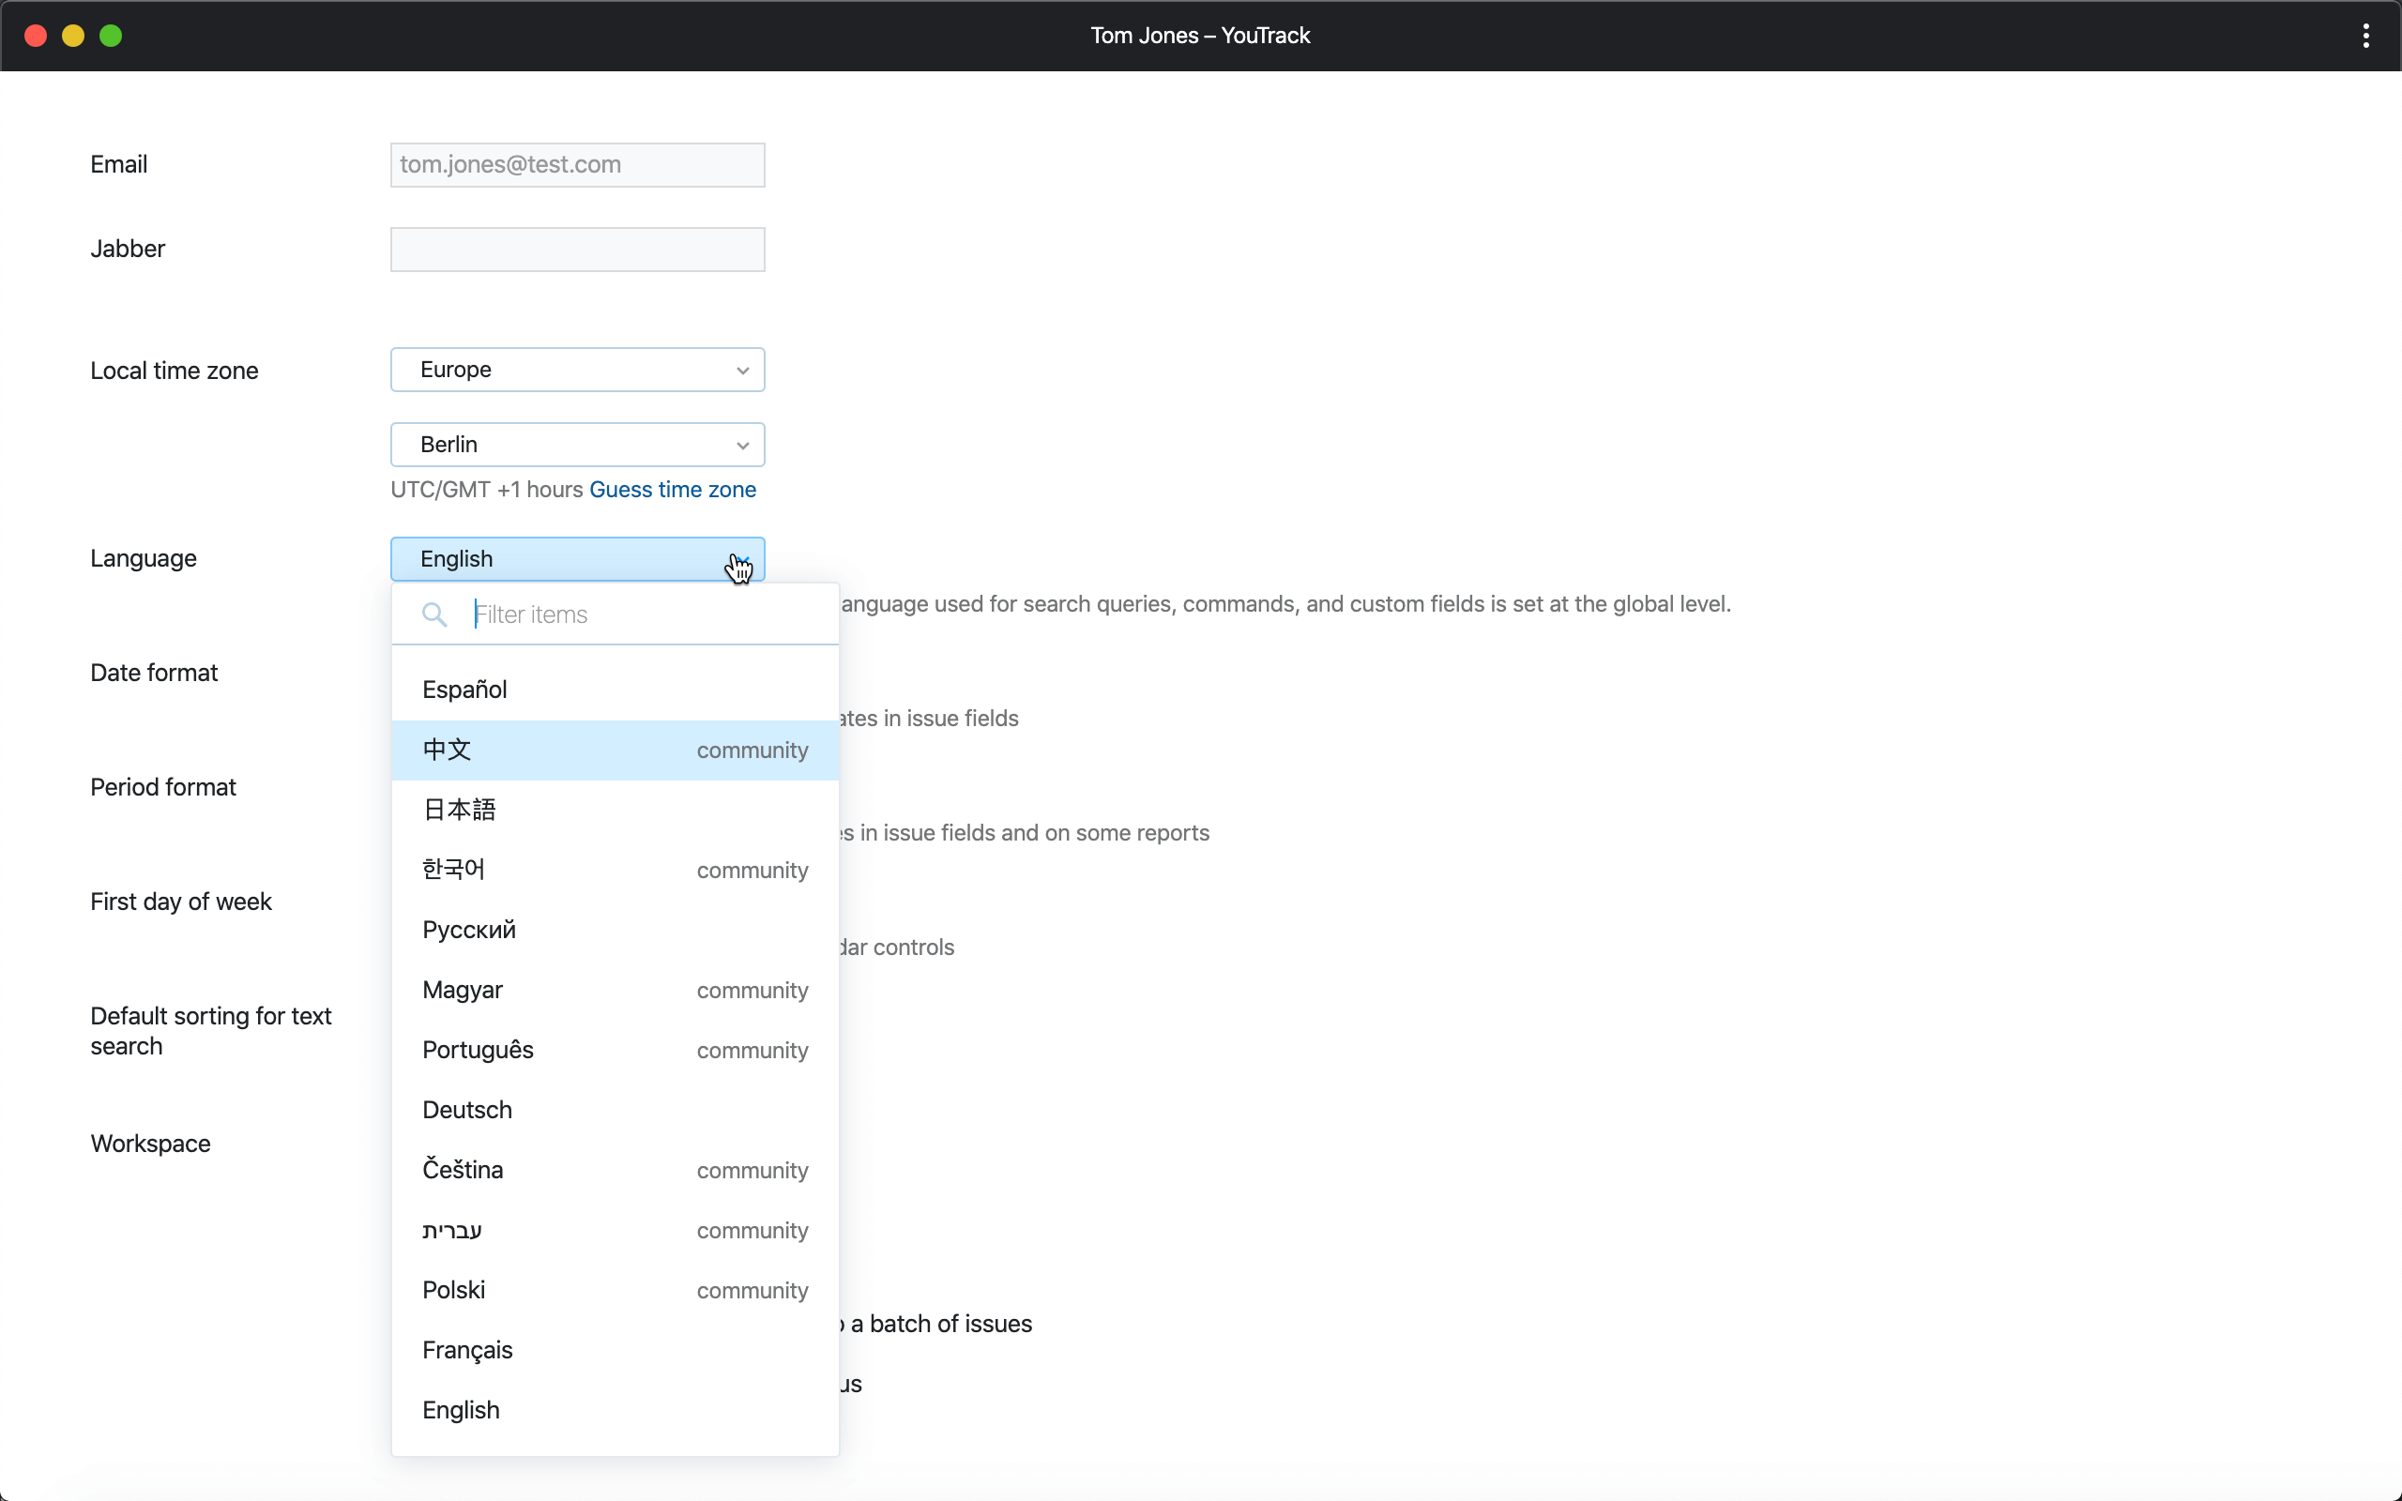This screenshot has height=1501, width=2402.
Task: Select Español from language list
Action: pyautogui.click(x=464, y=690)
